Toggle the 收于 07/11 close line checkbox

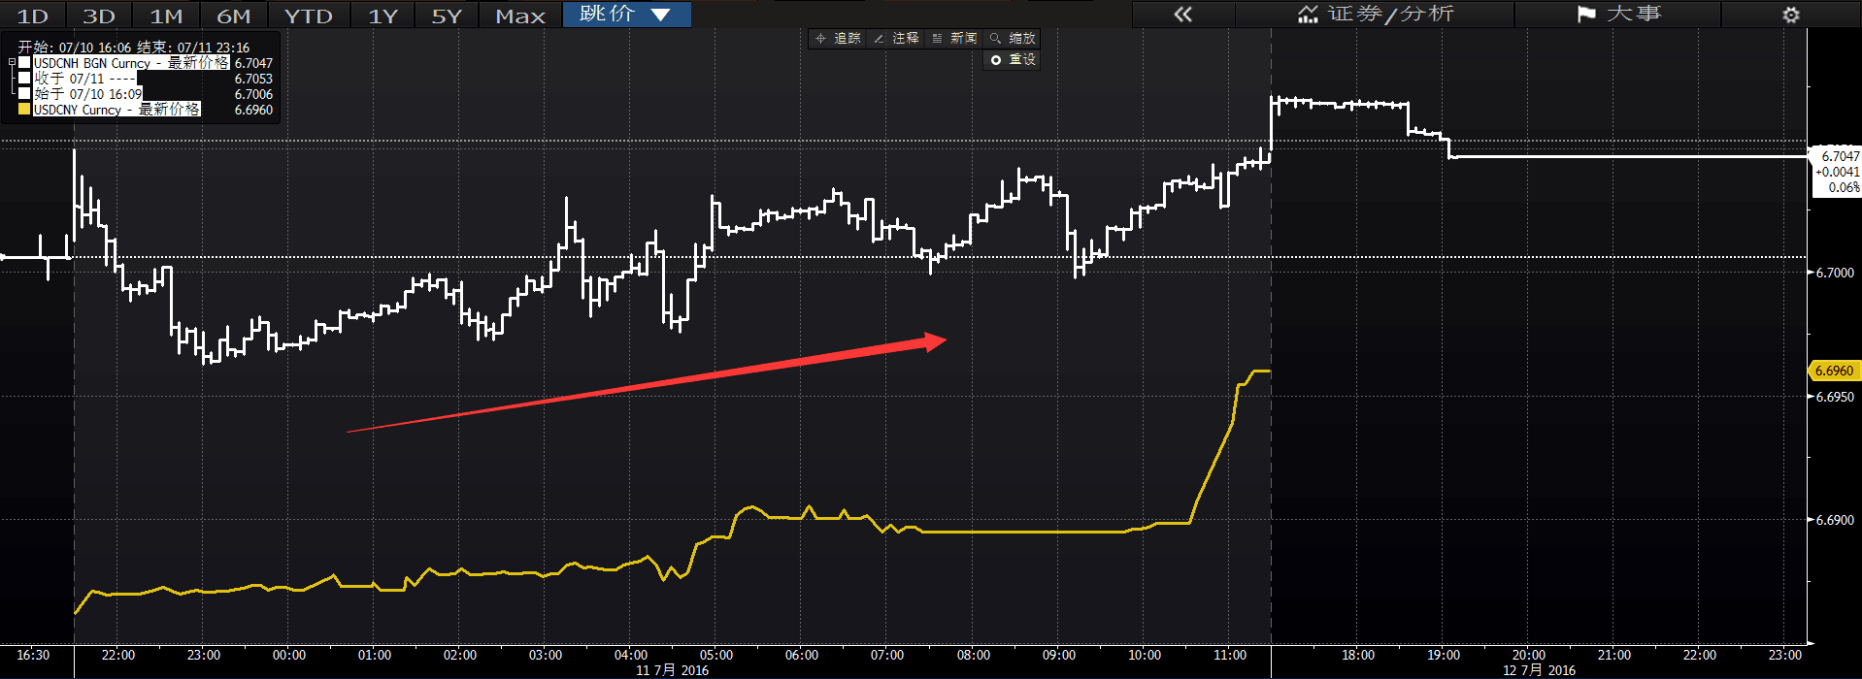pyautogui.click(x=25, y=79)
